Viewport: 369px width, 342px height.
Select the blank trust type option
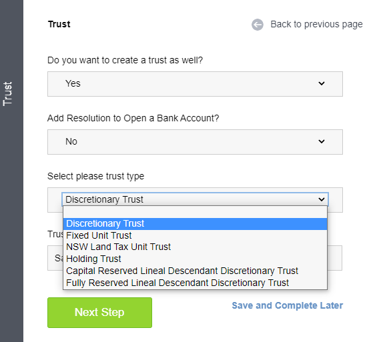[195, 212]
